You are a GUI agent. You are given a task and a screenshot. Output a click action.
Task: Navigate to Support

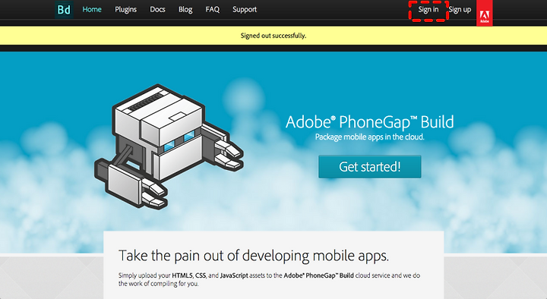pyautogui.click(x=245, y=9)
